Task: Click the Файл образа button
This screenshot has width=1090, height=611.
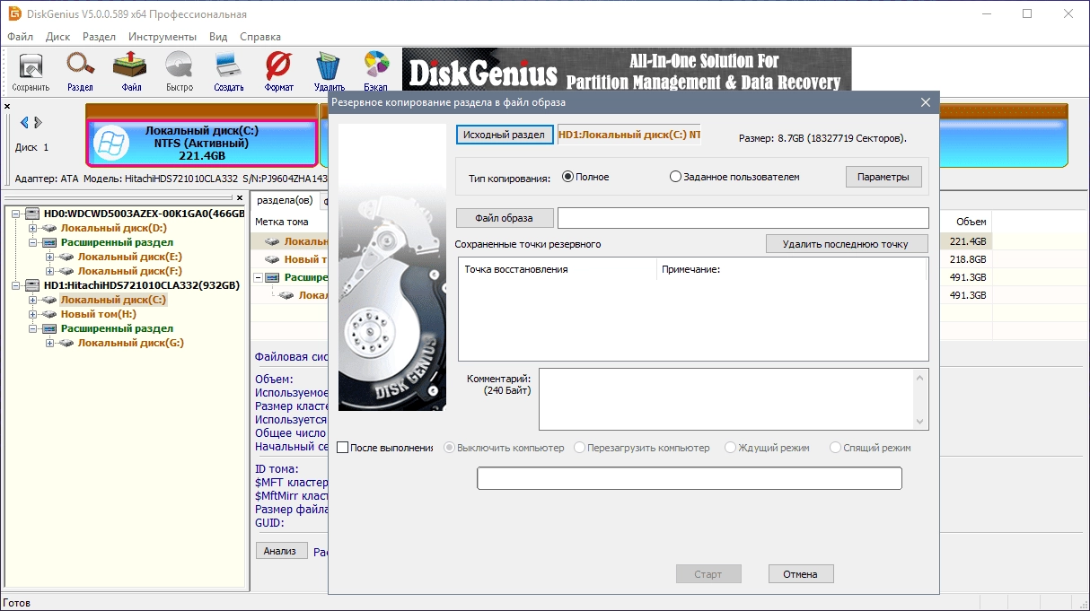Action: click(x=504, y=217)
